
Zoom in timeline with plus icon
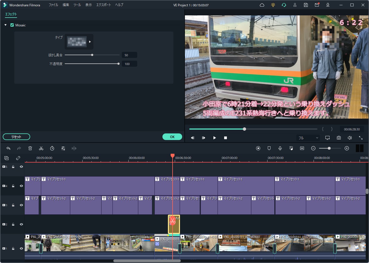[347, 148]
